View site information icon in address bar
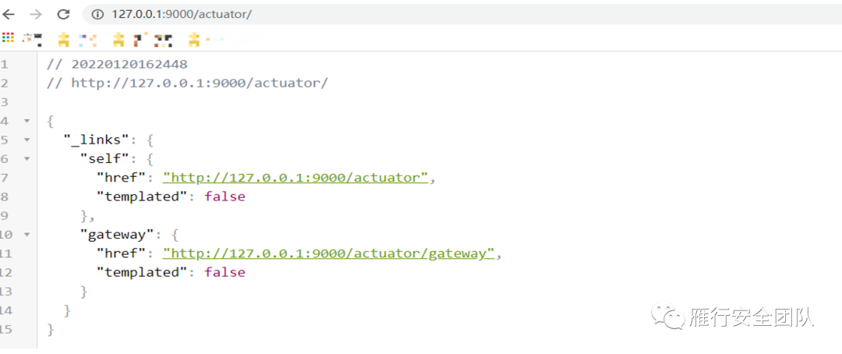Screen dimensions: 842x354 [97, 14]
